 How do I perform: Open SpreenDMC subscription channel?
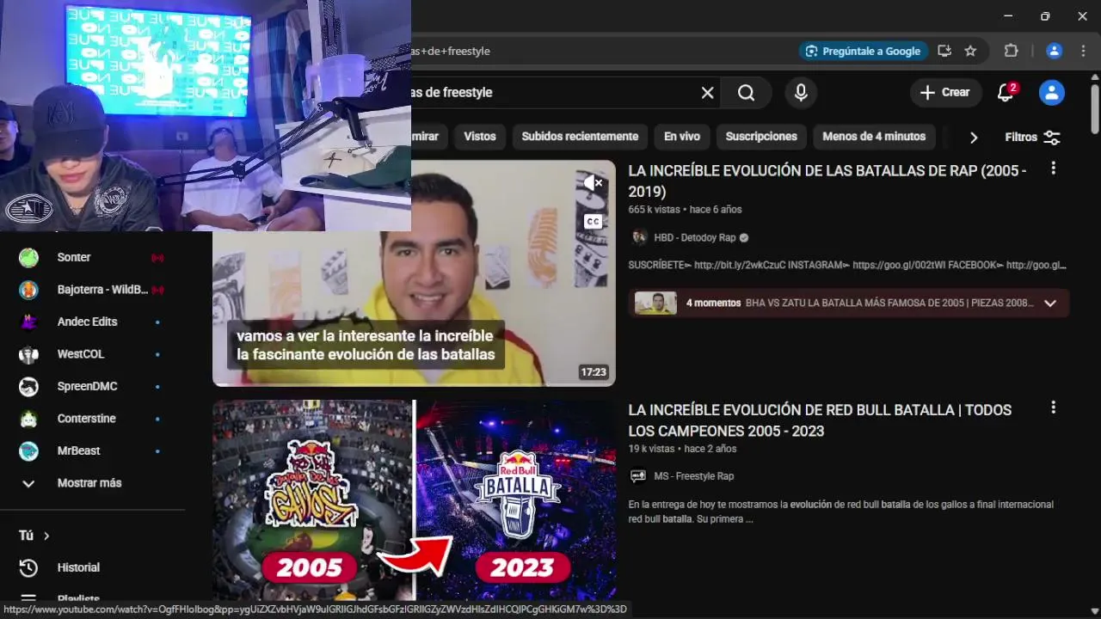coord(92,386)
